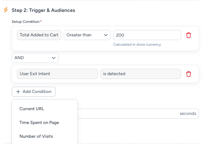Click the Step 2: Trigger & Audiences heading

pyautogui.click(x=43, y=10)
